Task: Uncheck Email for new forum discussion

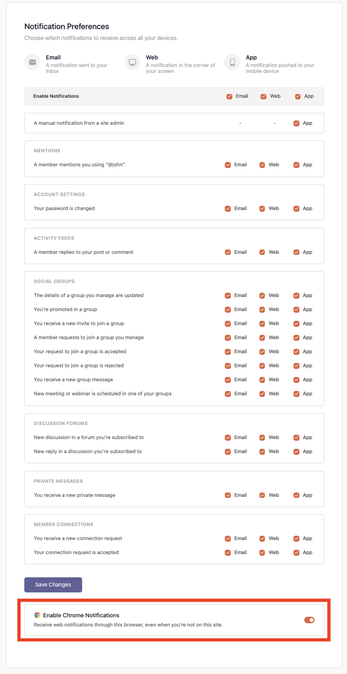Action: (228, 437)
